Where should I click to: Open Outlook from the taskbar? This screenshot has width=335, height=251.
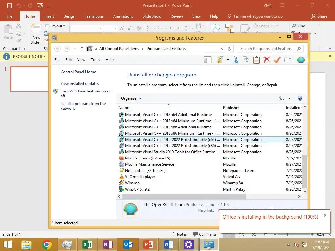click(128, 244)
